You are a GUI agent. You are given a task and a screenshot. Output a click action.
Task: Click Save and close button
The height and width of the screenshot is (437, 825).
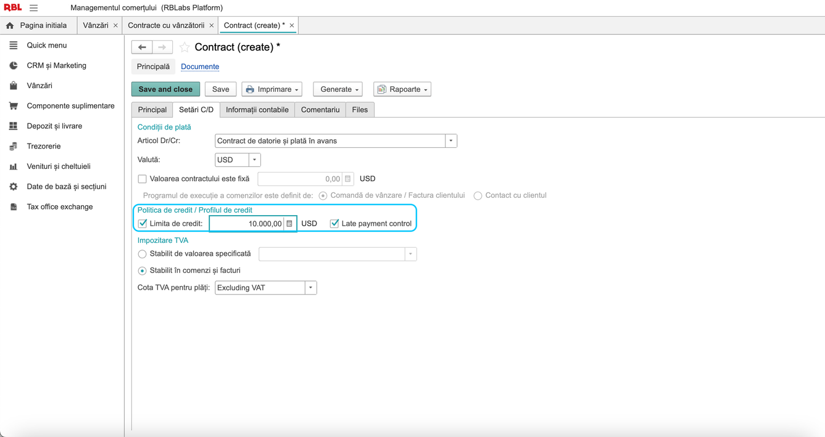click(x=165, y=89)
